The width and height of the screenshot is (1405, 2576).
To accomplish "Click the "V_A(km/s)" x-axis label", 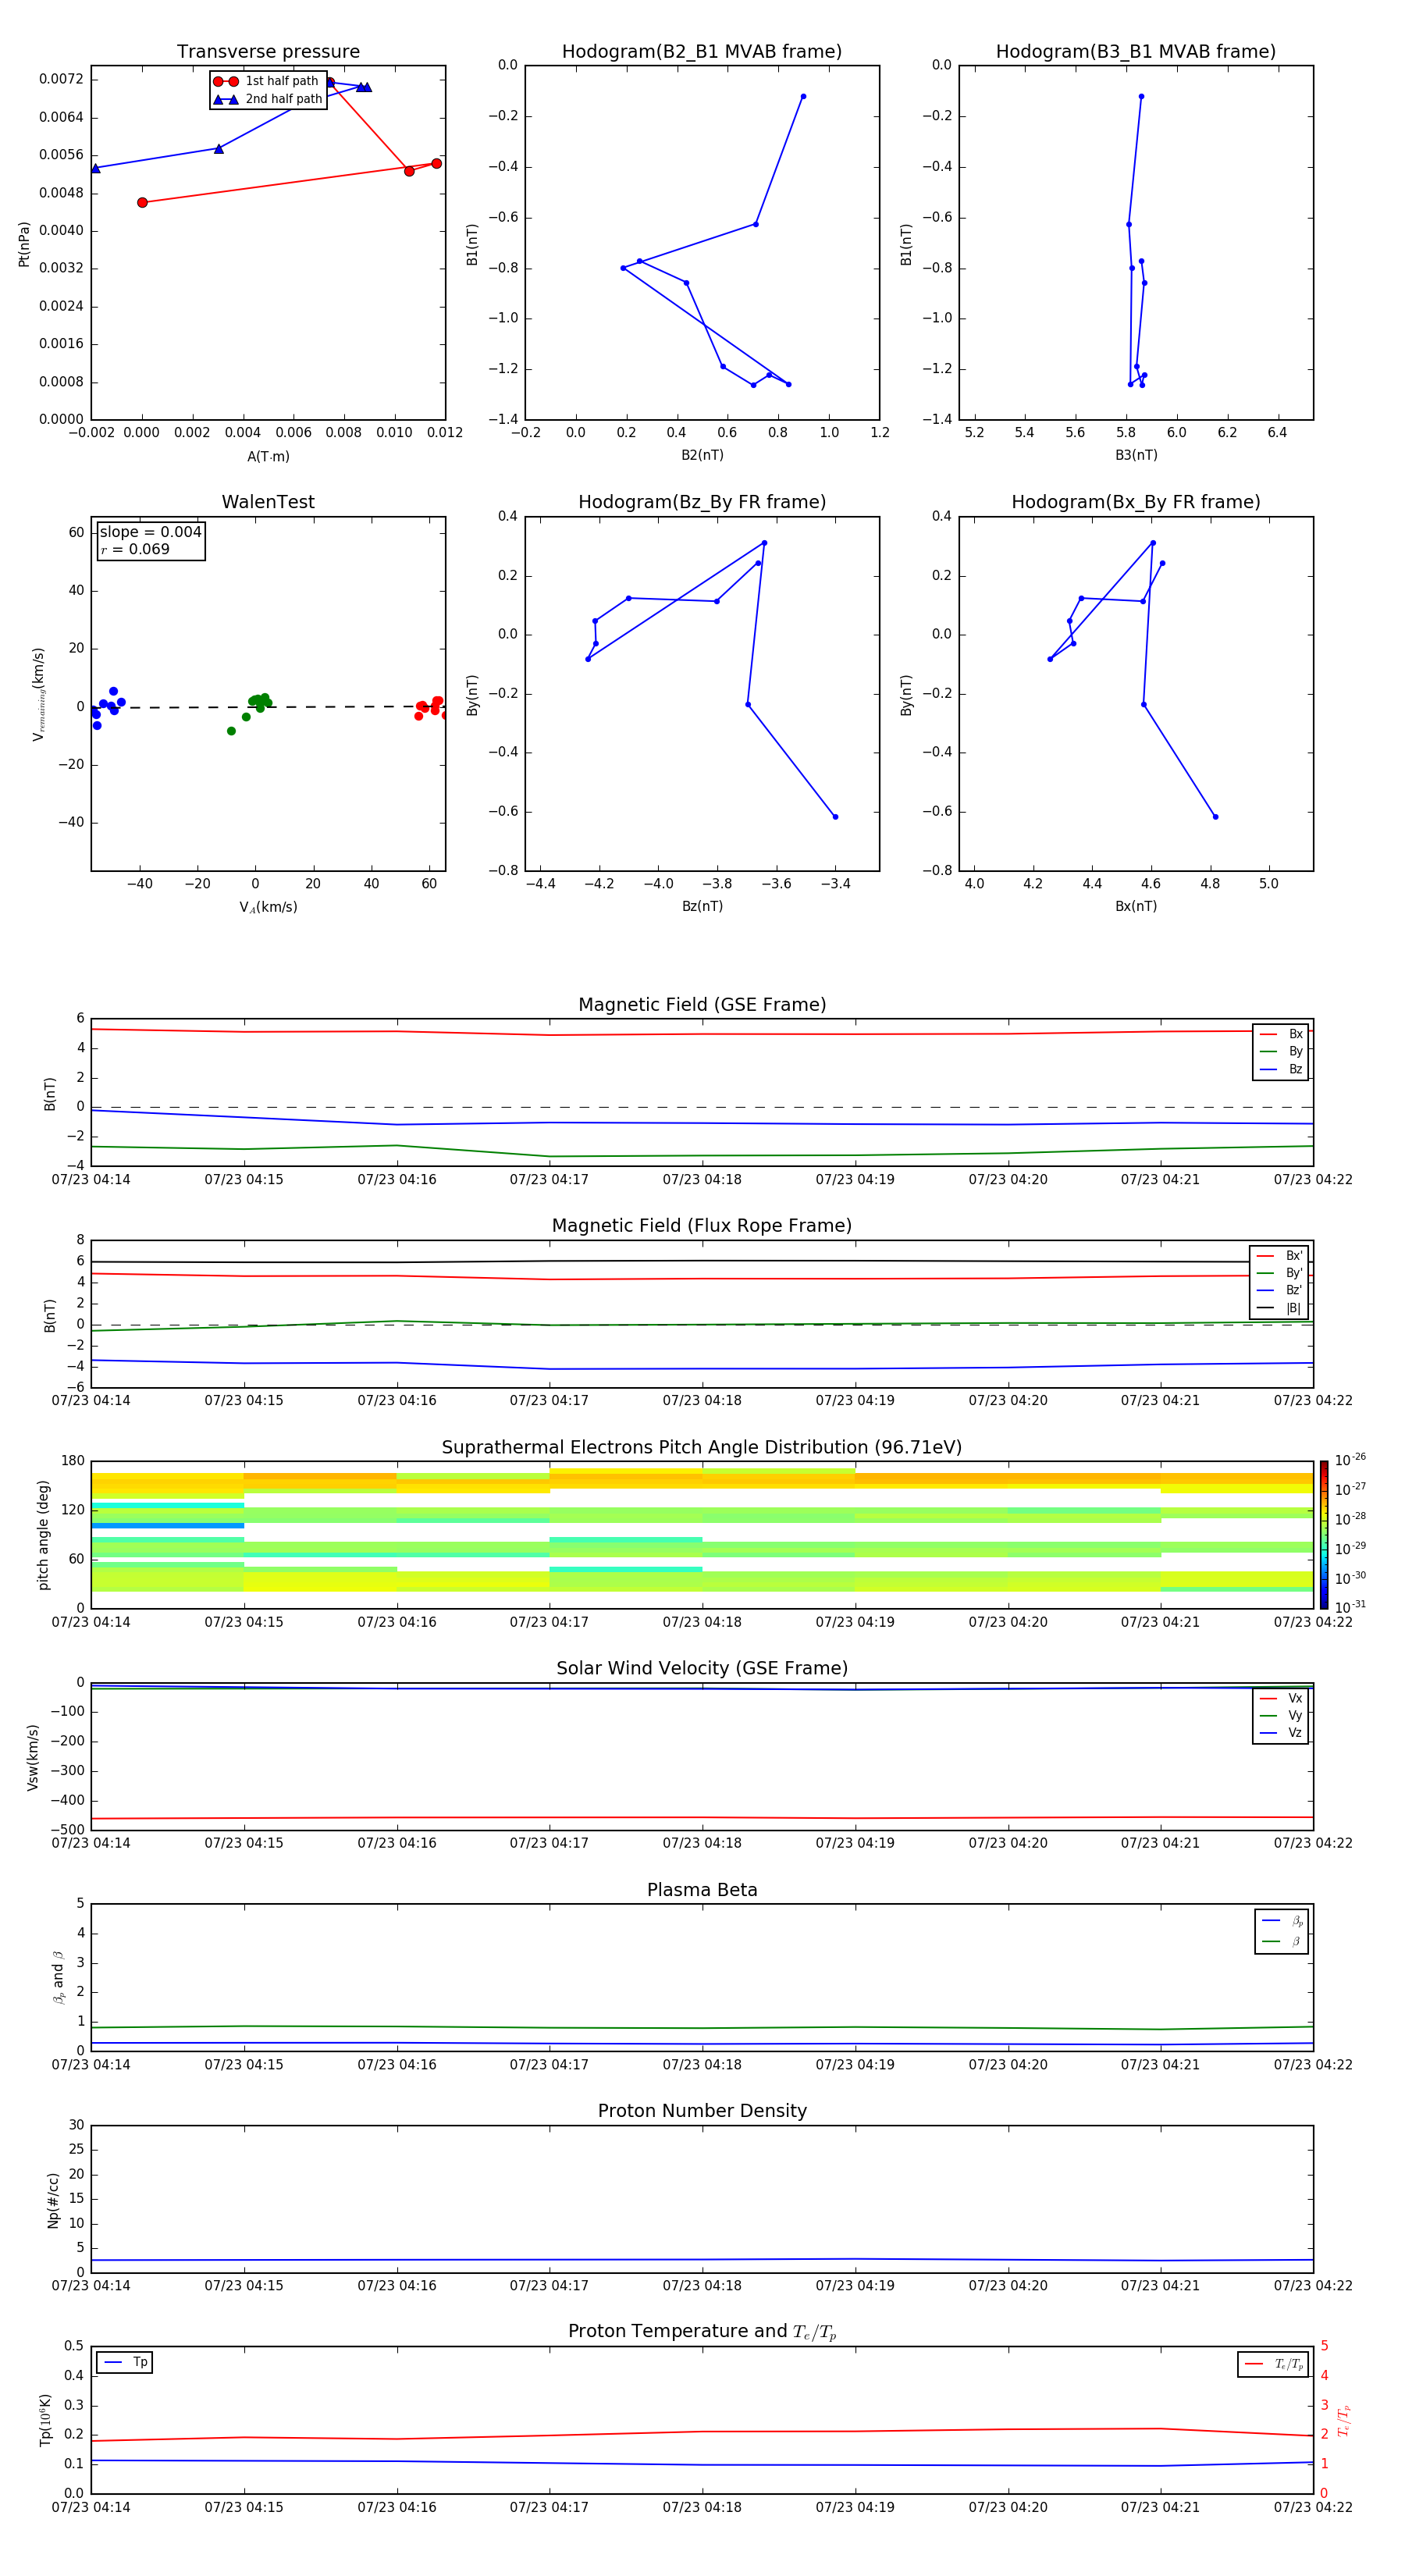I will click(268, 907).
